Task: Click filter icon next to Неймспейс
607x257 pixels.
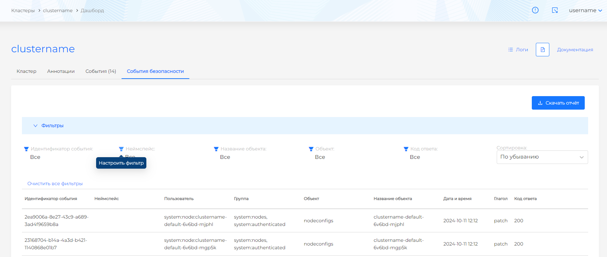Action: pos(121,149)
